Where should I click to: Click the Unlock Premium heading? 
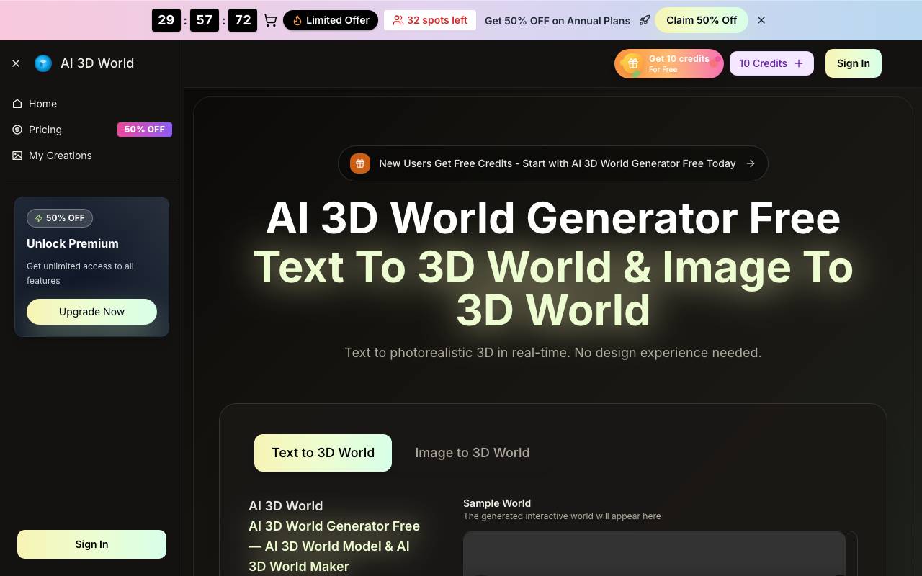73,243
